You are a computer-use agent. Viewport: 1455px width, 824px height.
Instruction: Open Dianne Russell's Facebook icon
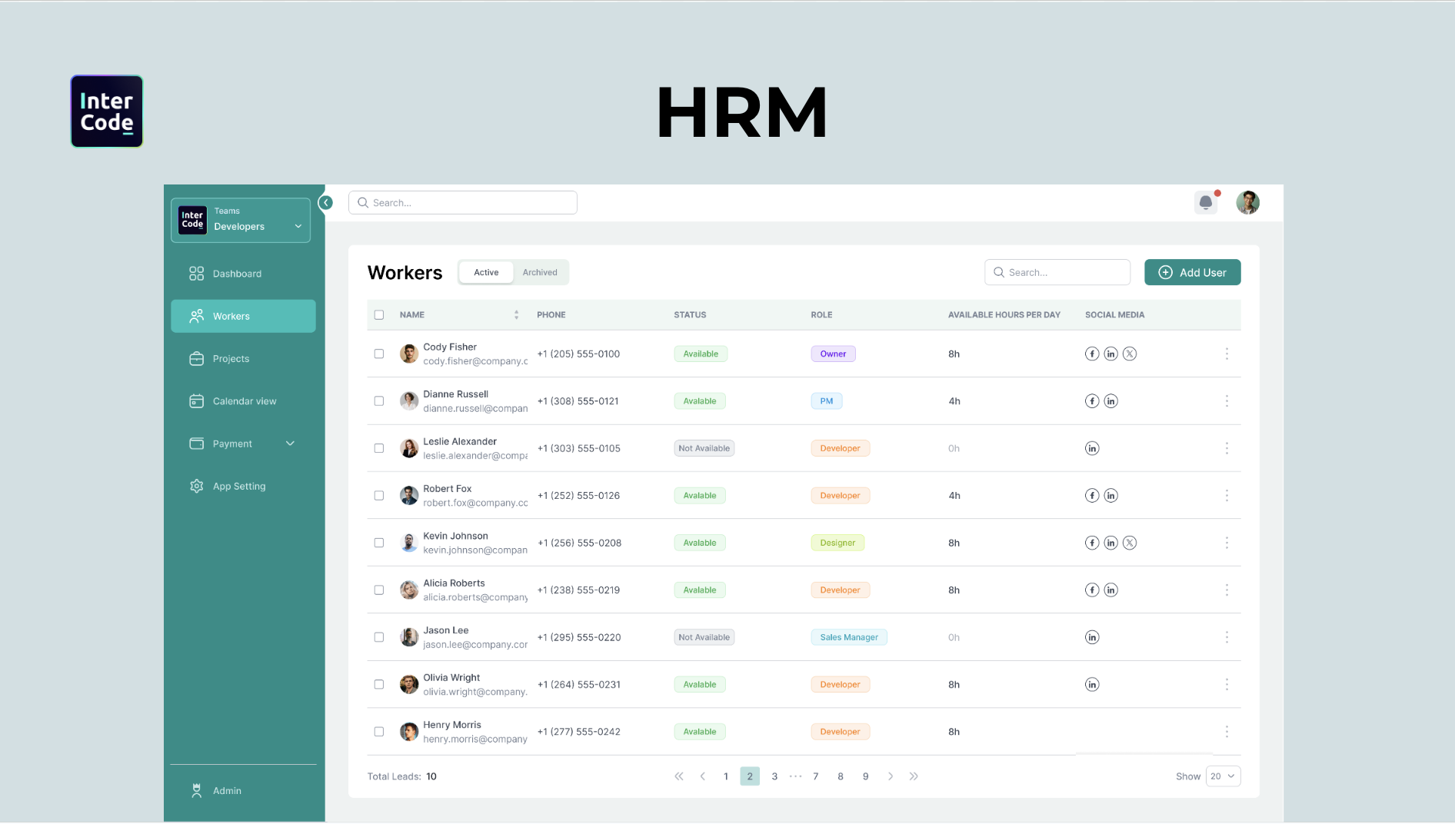(1092, 400)
